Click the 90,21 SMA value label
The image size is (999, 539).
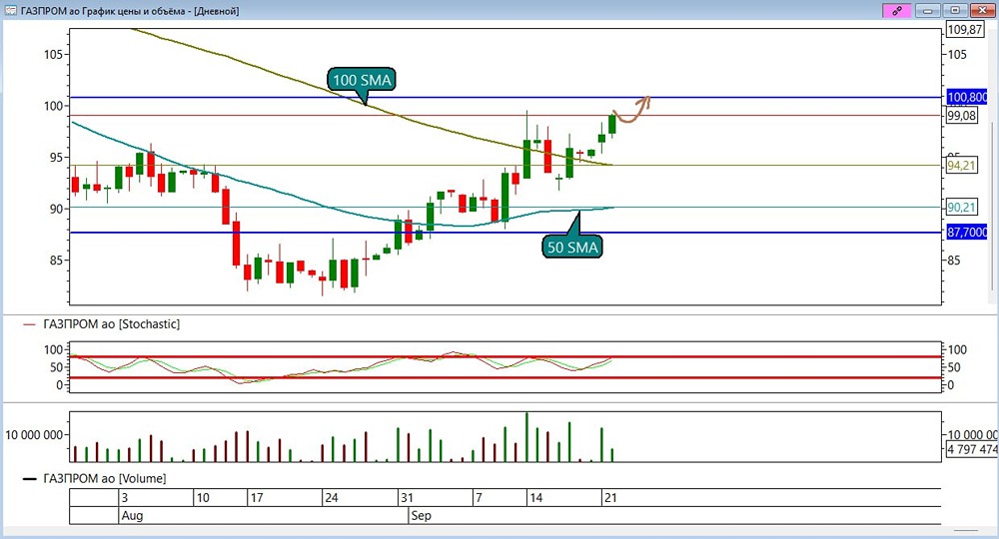961,208
